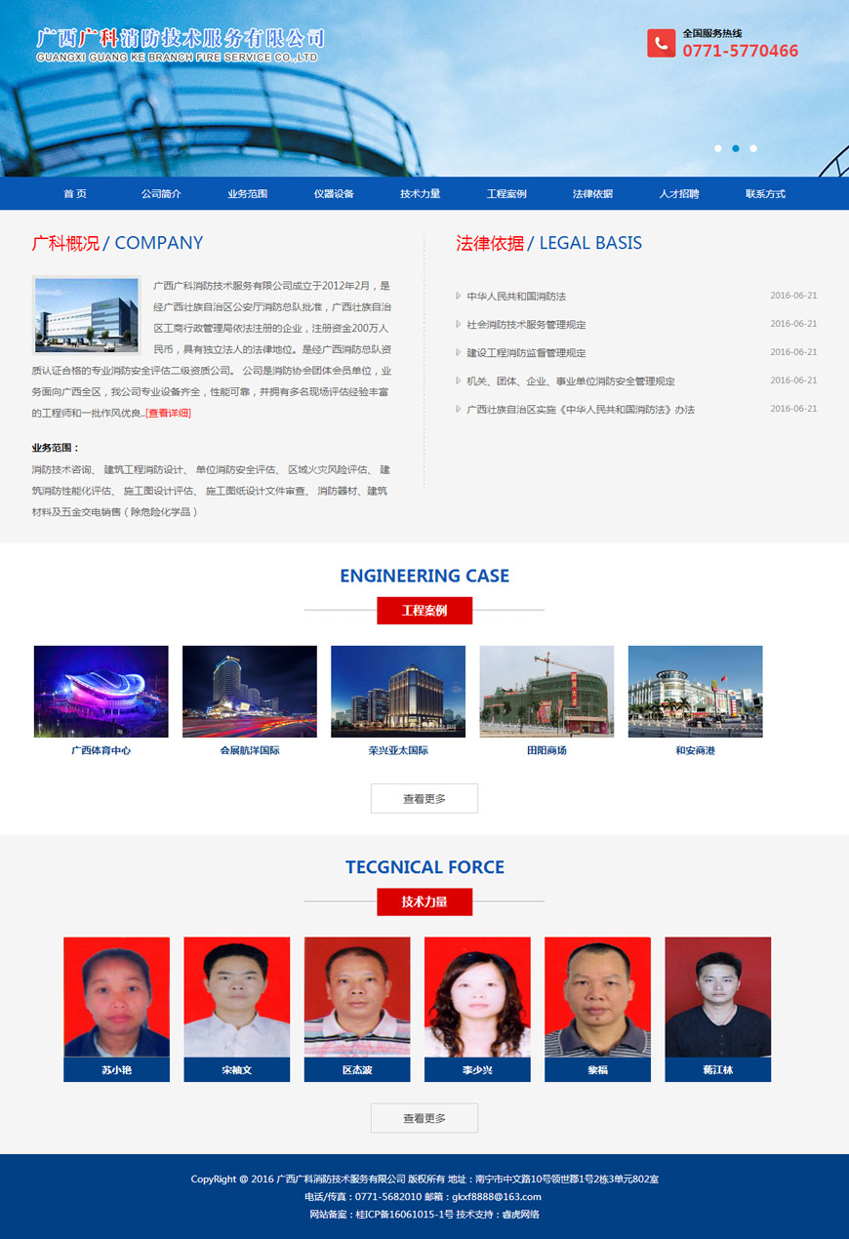
Task: Select the middle banner carousel dot
Action: click(x=736, y=148)
